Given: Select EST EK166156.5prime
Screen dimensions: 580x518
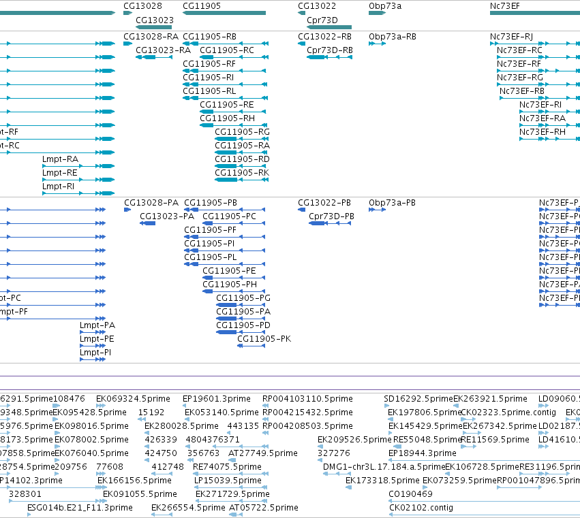Looking at the screenshot, I should click(135, 481).
